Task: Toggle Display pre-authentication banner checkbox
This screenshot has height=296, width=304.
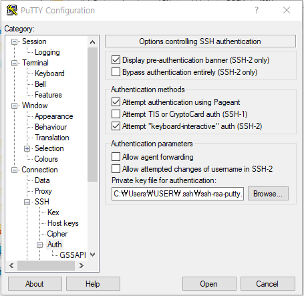Action: pyautogui.click(x=116, y=60)
